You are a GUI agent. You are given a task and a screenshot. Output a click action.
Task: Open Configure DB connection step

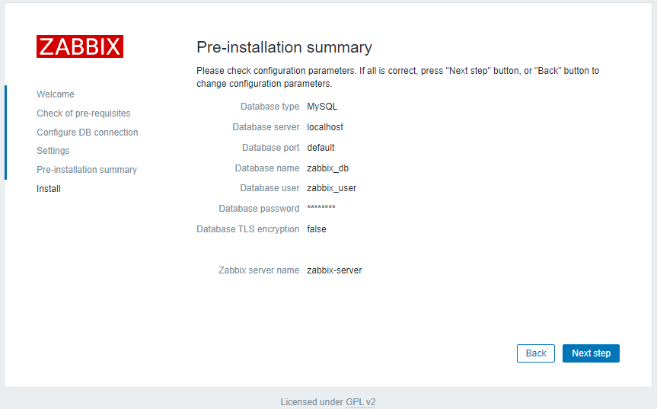click(x=88, y=133)
